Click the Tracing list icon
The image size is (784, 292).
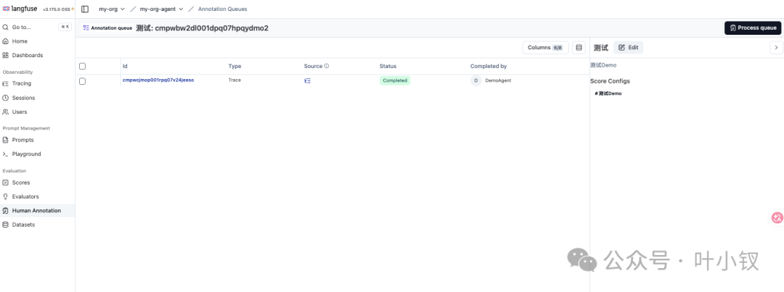6,83
